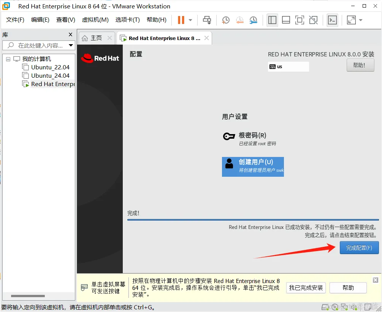Toggle the library sidebar view

pos(272,20)
